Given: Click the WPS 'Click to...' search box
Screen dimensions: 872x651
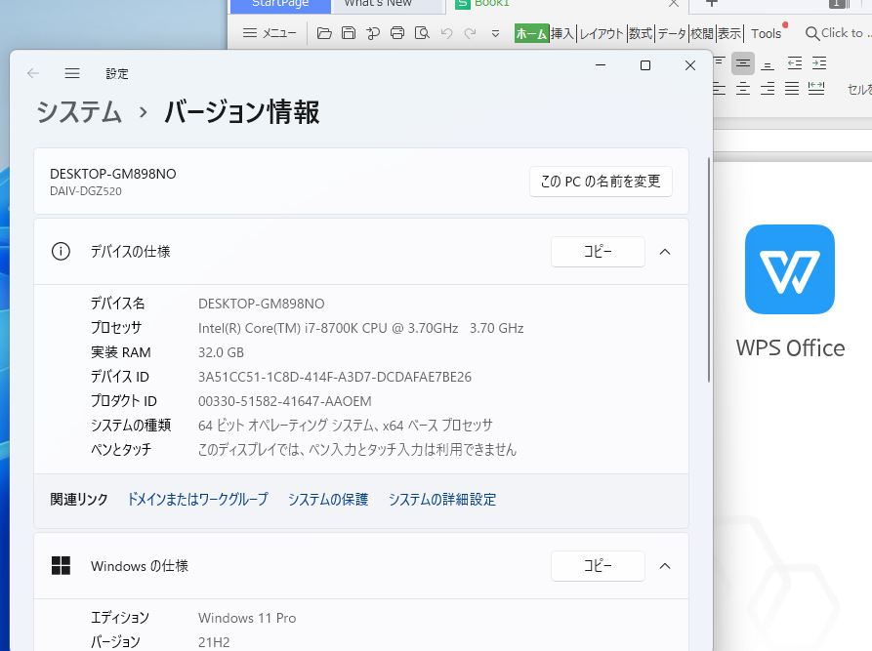Looking at the screenshot, I should tap(838, 33).
